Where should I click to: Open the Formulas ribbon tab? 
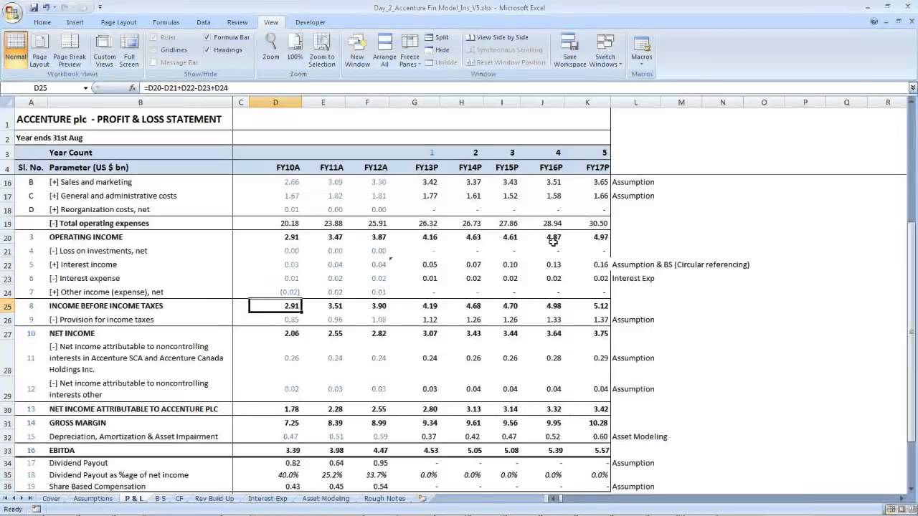click(166, 22)
